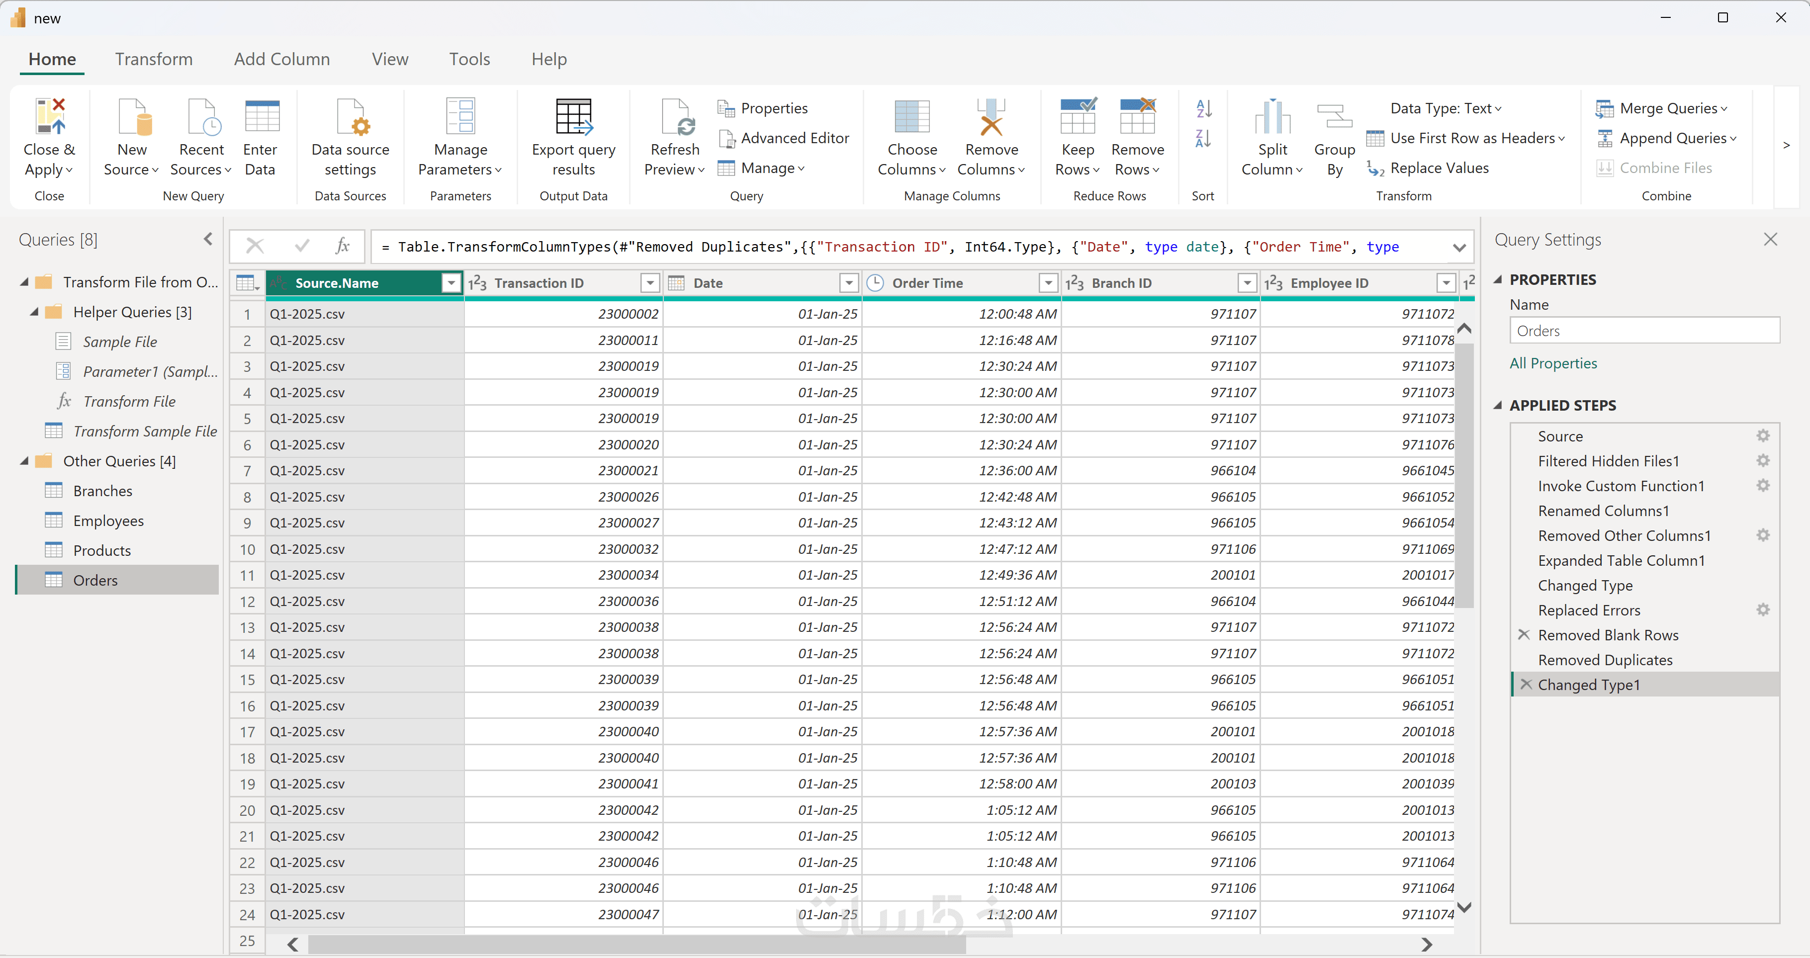Open Advanced Editor
Viewport: 1810px width, 958px height.
[794, 138]
